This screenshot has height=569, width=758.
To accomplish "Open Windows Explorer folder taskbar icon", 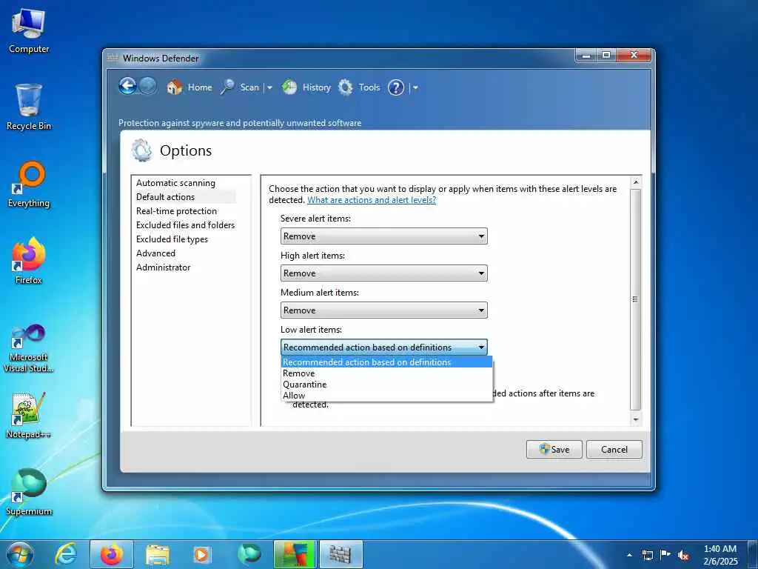I will point(158,554).
